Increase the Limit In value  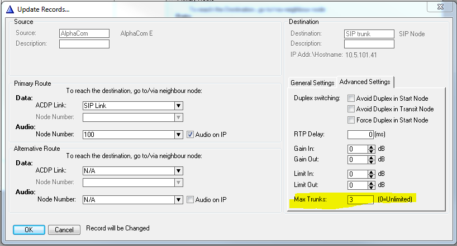coord(371,172)
